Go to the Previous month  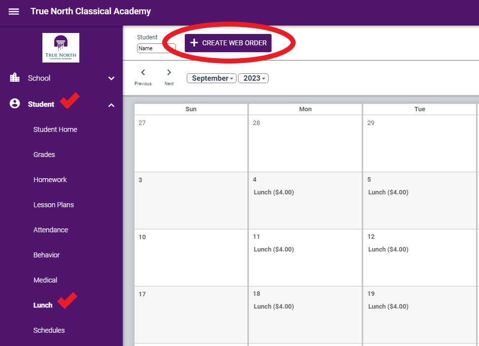pos(143,77)
